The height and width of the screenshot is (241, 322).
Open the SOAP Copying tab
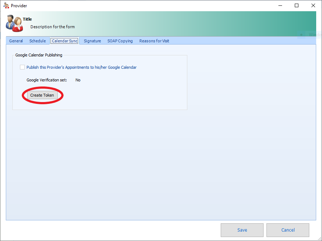(x=120, y=41)
